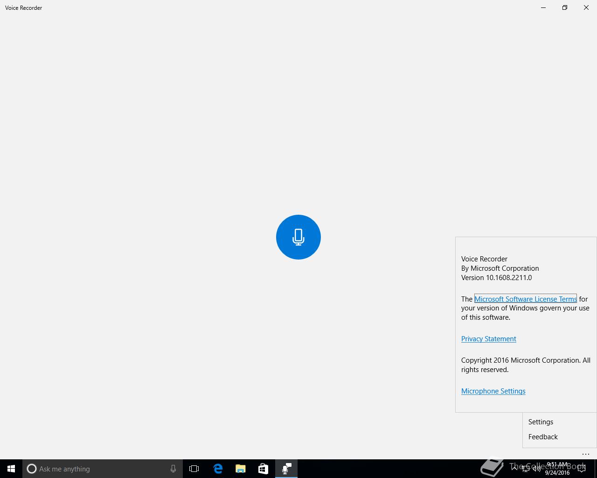Open Task View from the taskbar
This screenshot has height=478, width=597.
(194, 469)
